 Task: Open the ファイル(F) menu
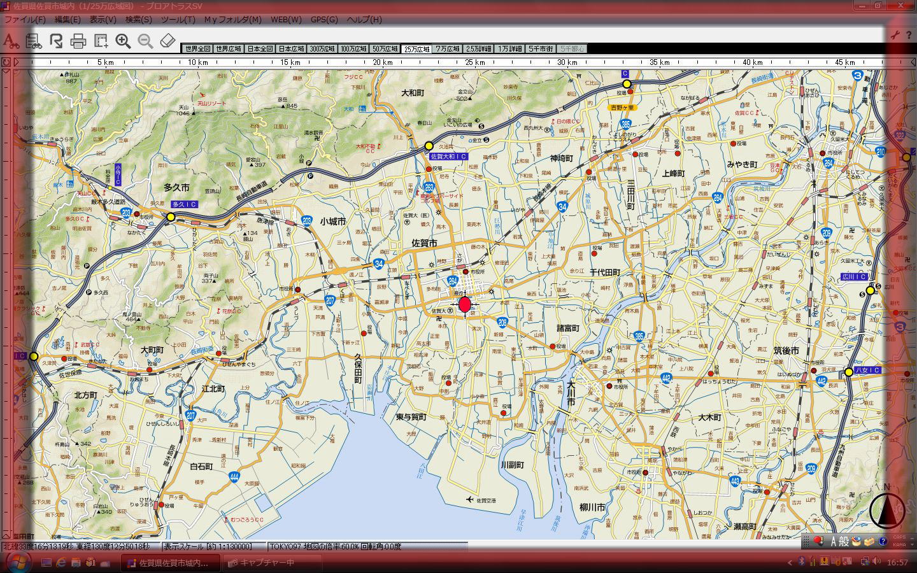(x=25, y=20)
